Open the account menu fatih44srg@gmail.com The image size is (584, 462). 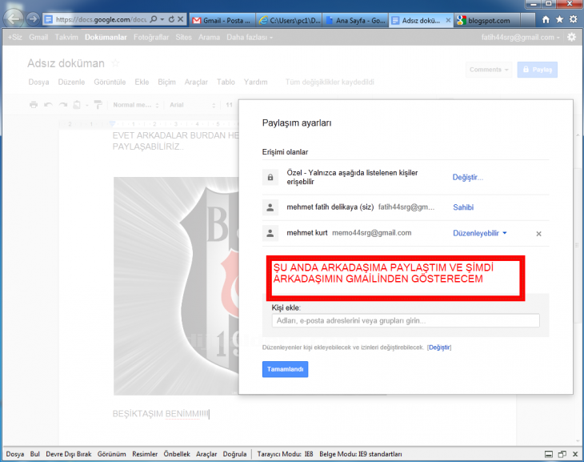[520, 38]
